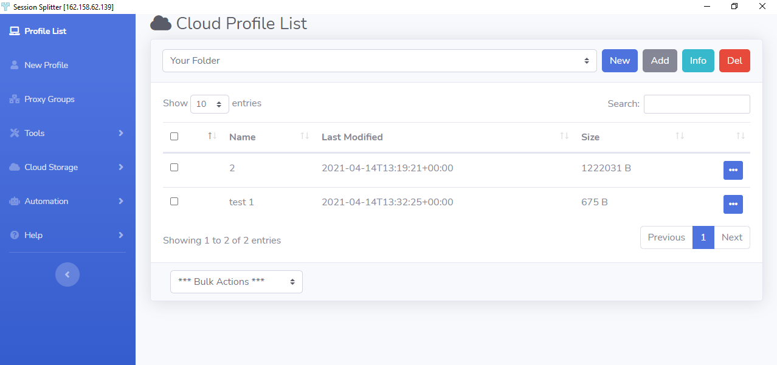Image resolution: width=777 pixels, height=365 pixels.
Task: Click the sort arrows of the actions column
Action: pos(740,136)
